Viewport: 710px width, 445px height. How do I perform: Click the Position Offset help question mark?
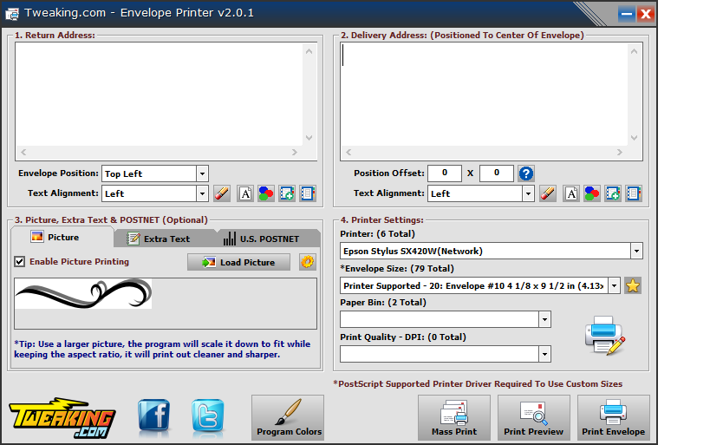526,173
